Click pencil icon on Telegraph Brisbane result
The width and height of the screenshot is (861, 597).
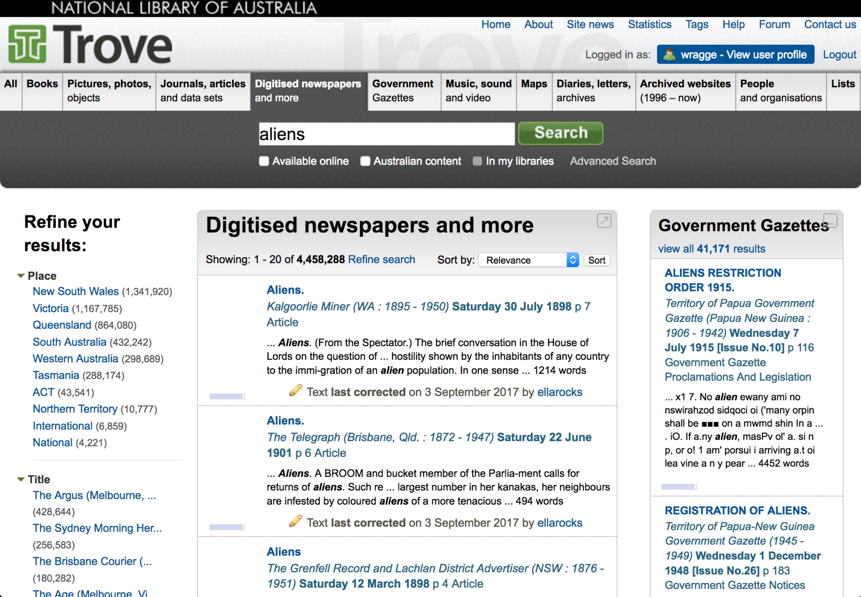[x=295, y=521]
